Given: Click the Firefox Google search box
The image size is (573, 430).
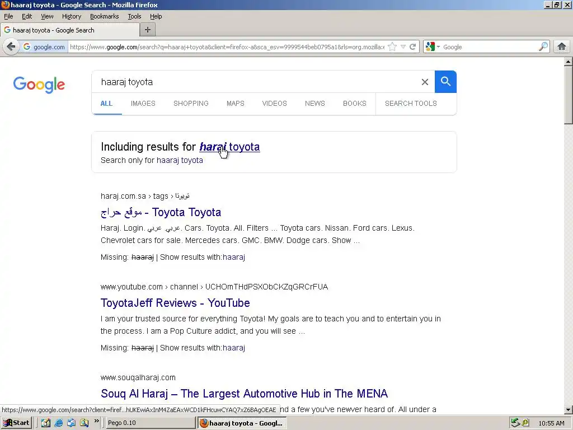Looking at the screenshot, I should [490, 47].
